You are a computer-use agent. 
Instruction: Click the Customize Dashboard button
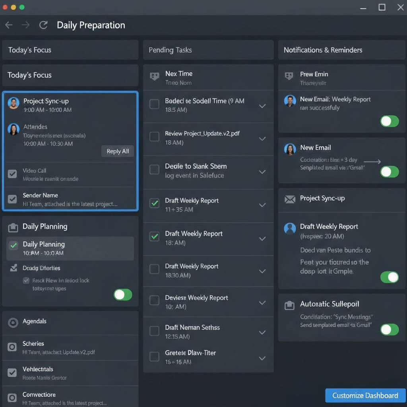(365, 395)
